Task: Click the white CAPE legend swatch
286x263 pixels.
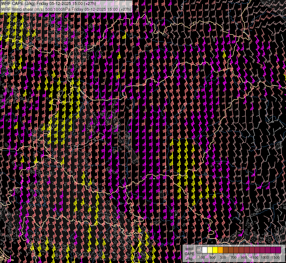Action: tap(205, 250)
